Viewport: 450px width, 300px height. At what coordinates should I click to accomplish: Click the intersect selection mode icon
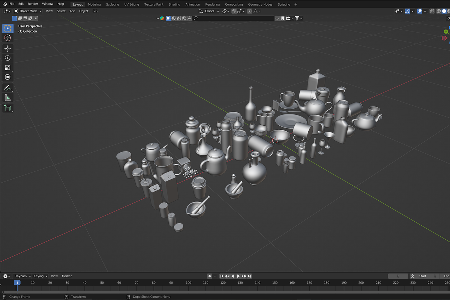click(36, 18)
